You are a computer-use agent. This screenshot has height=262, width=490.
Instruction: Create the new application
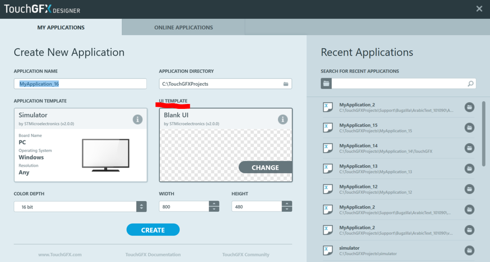[153, 230]
